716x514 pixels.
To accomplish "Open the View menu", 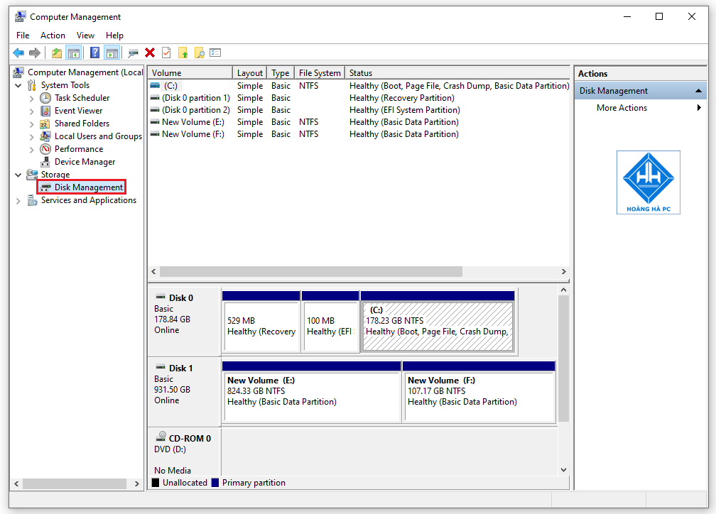I will coord(85,35).
